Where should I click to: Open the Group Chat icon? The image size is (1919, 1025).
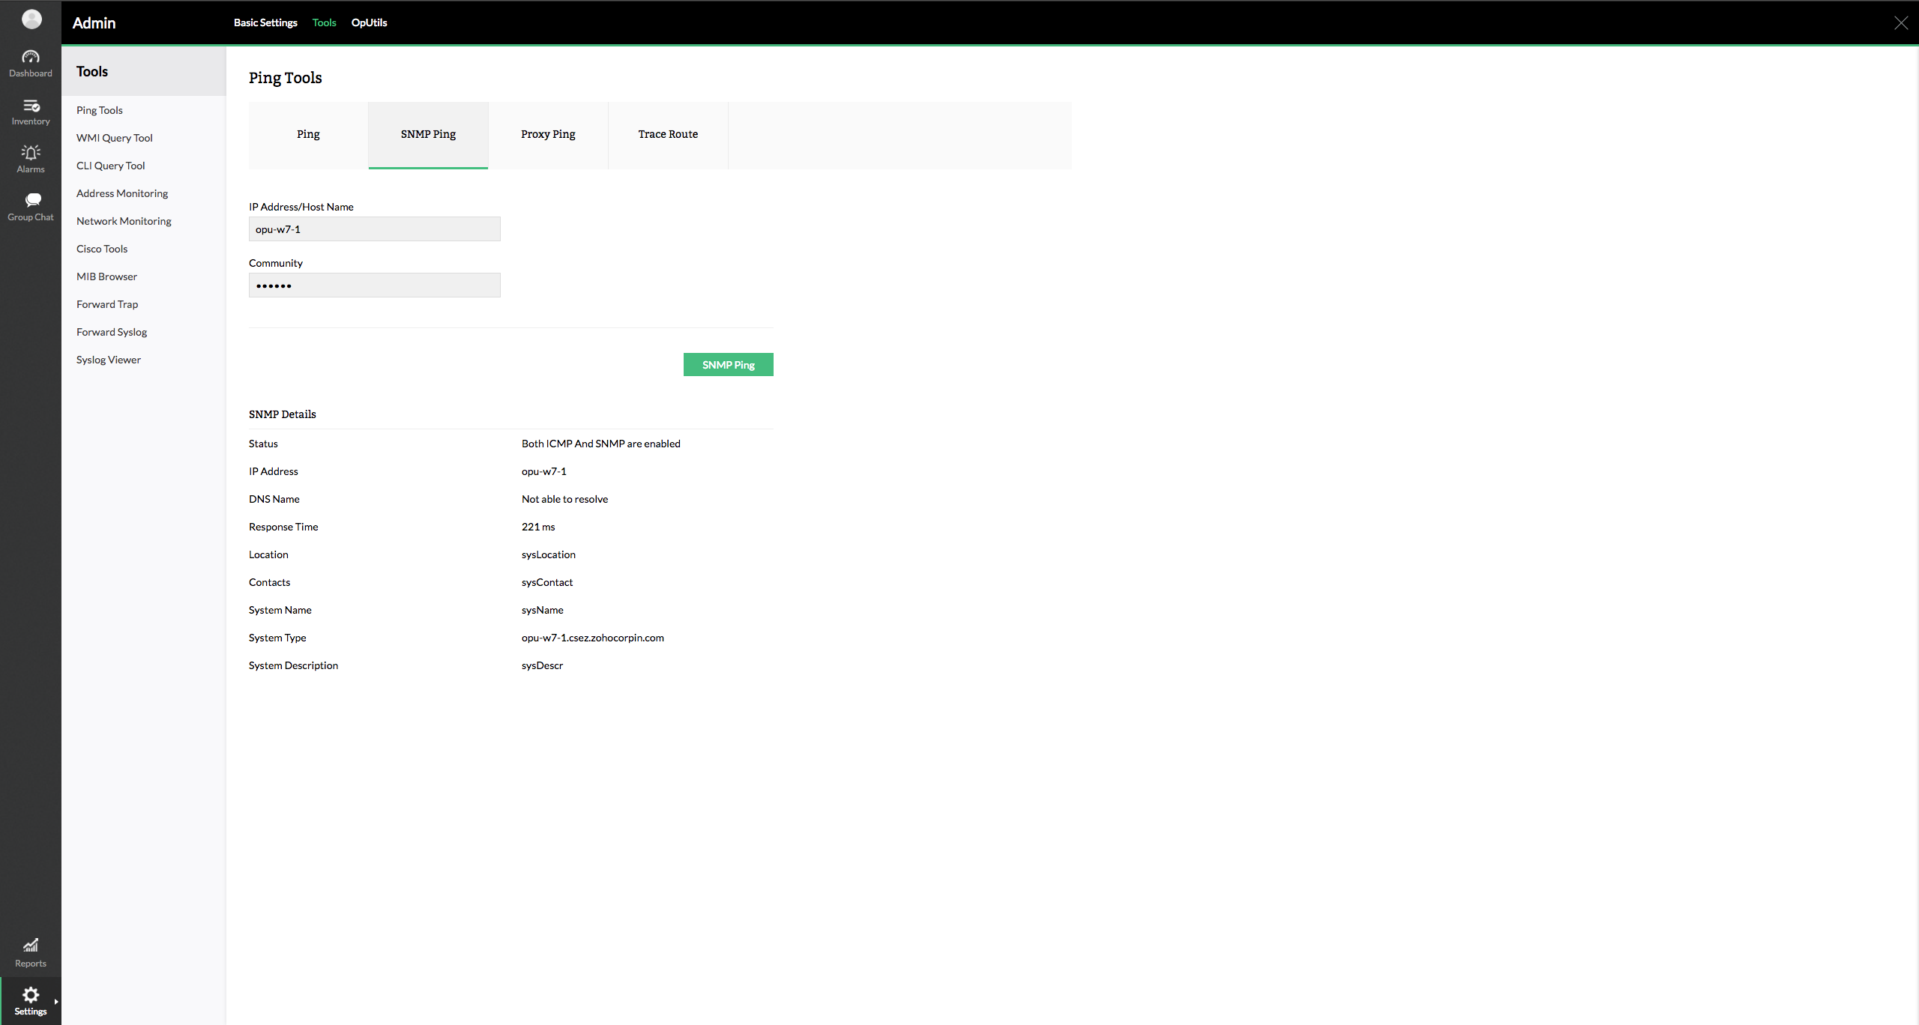32,200
